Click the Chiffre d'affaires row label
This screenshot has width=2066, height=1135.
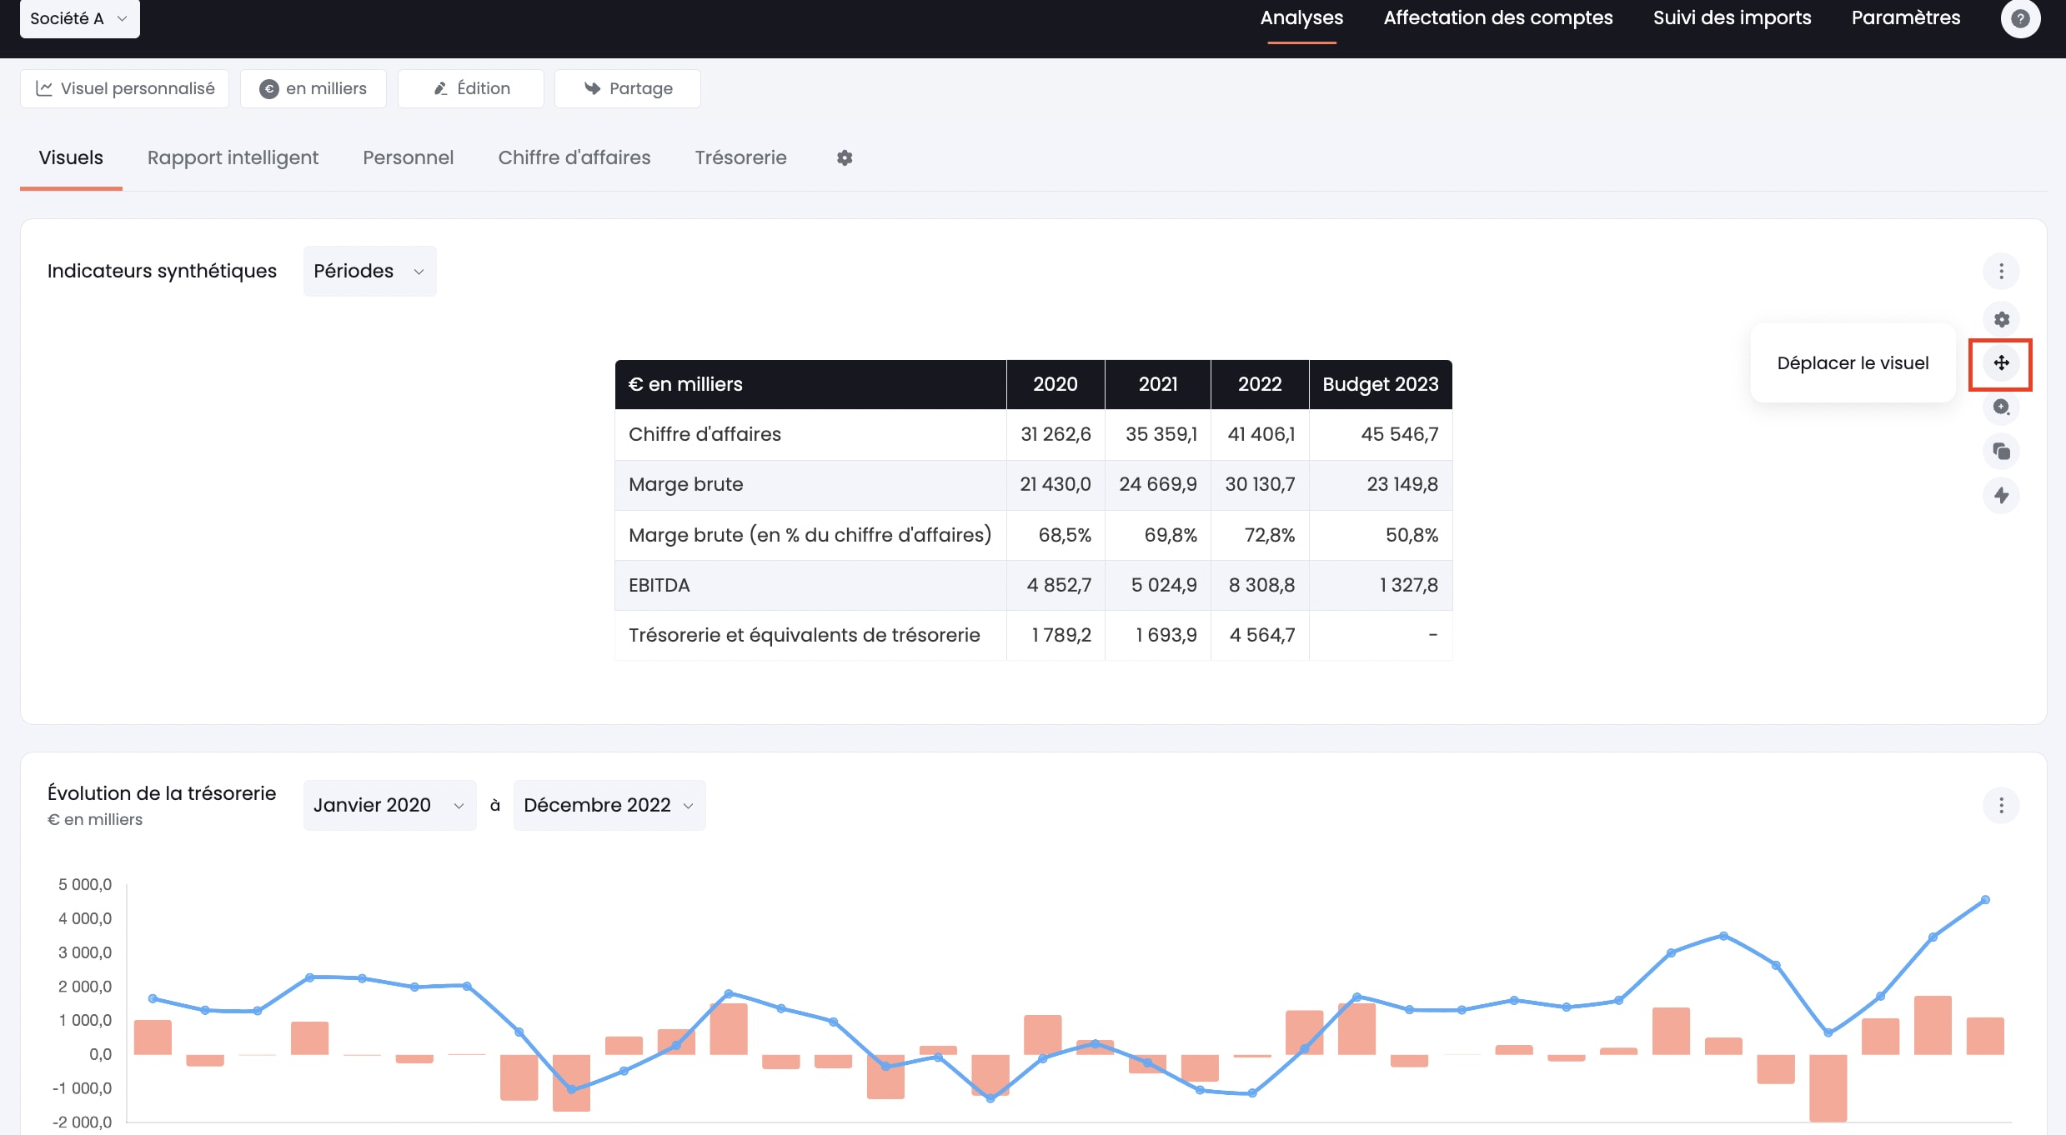(705, 434)
